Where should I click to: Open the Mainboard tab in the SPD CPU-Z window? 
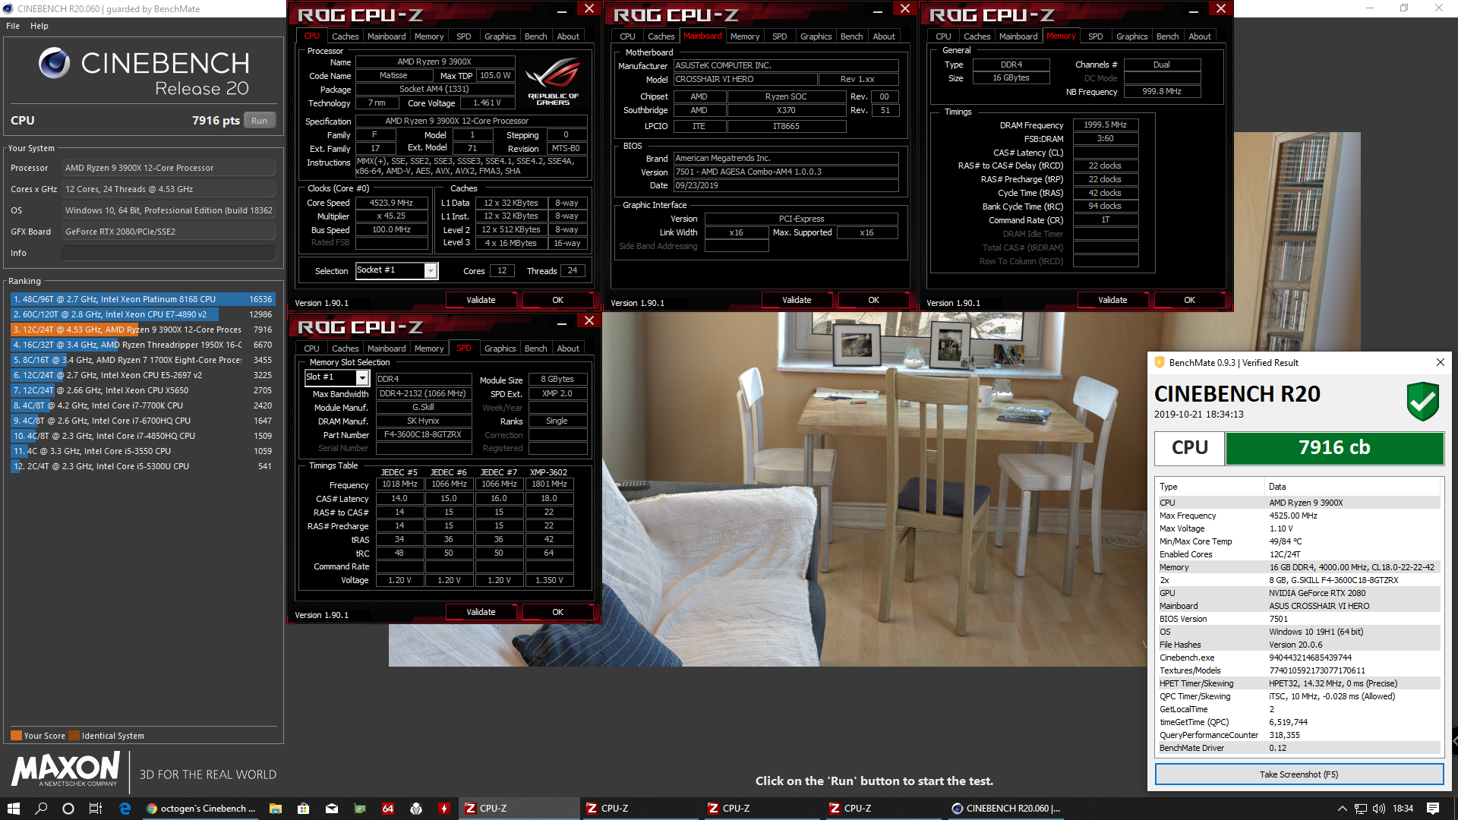point(387,348)
